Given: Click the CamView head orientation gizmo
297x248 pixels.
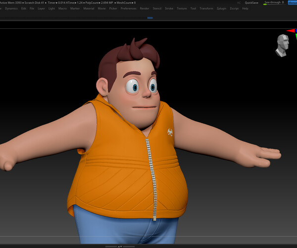Looking at the screenshot, I should [282, 46].
